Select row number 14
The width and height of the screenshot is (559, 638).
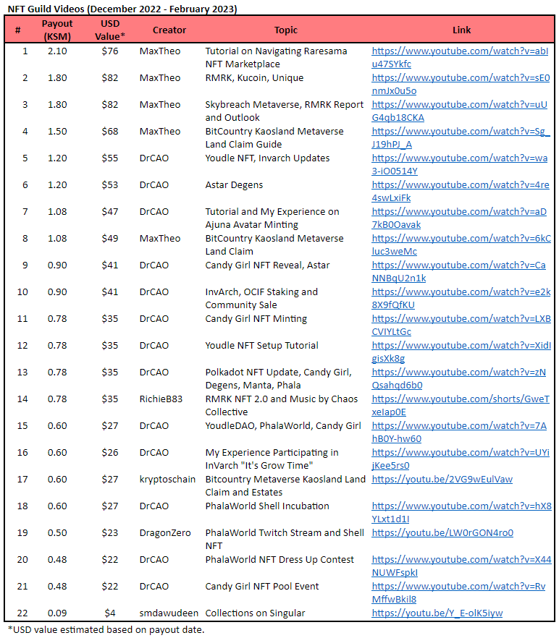(x=22, y=399)
